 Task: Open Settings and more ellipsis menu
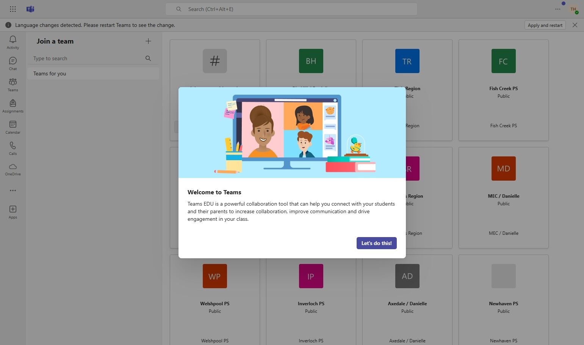click(557, 9)
